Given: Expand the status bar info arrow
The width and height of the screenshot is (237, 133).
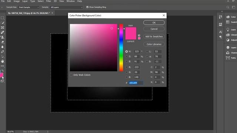Looking at the screenshot, I should pyautogui.click(x=48, y=132).
